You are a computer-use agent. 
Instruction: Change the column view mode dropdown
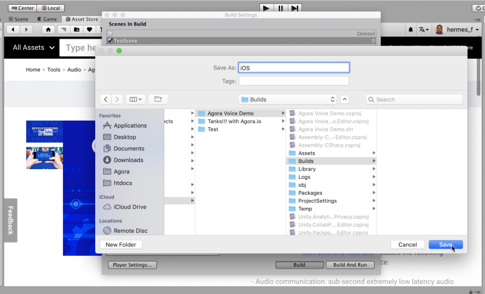pos(135,99)
